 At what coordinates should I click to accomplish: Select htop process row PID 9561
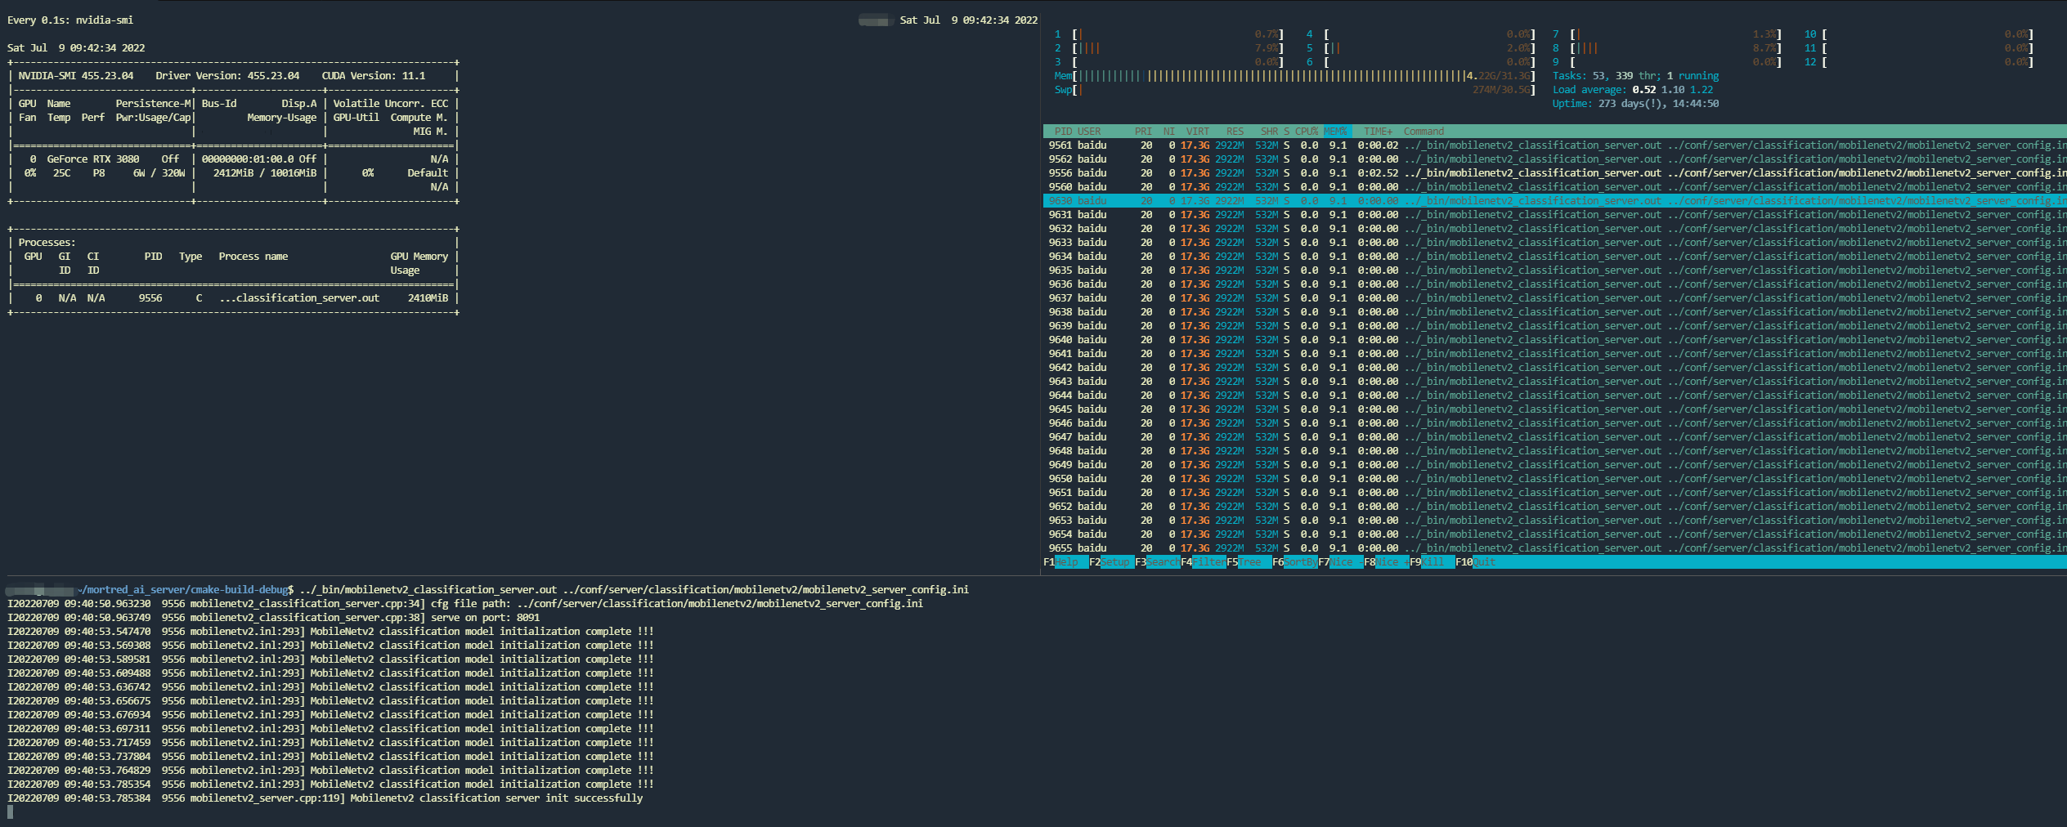tap(1555, 145)
